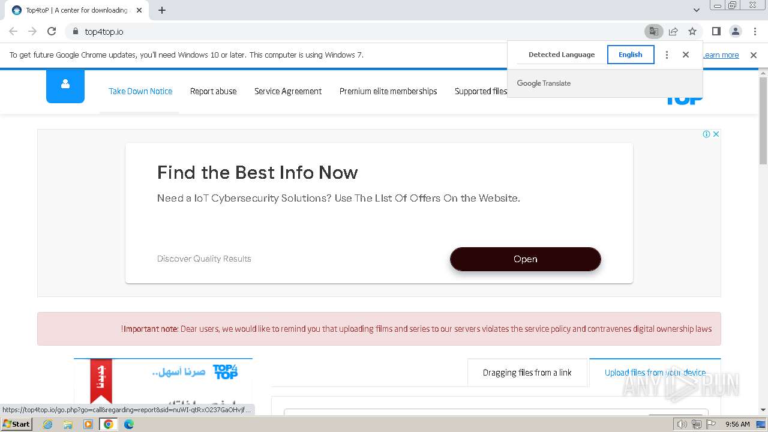Click the browser forward arrow
The height and width of the screenshot is (432, 768).
(32, 31)
